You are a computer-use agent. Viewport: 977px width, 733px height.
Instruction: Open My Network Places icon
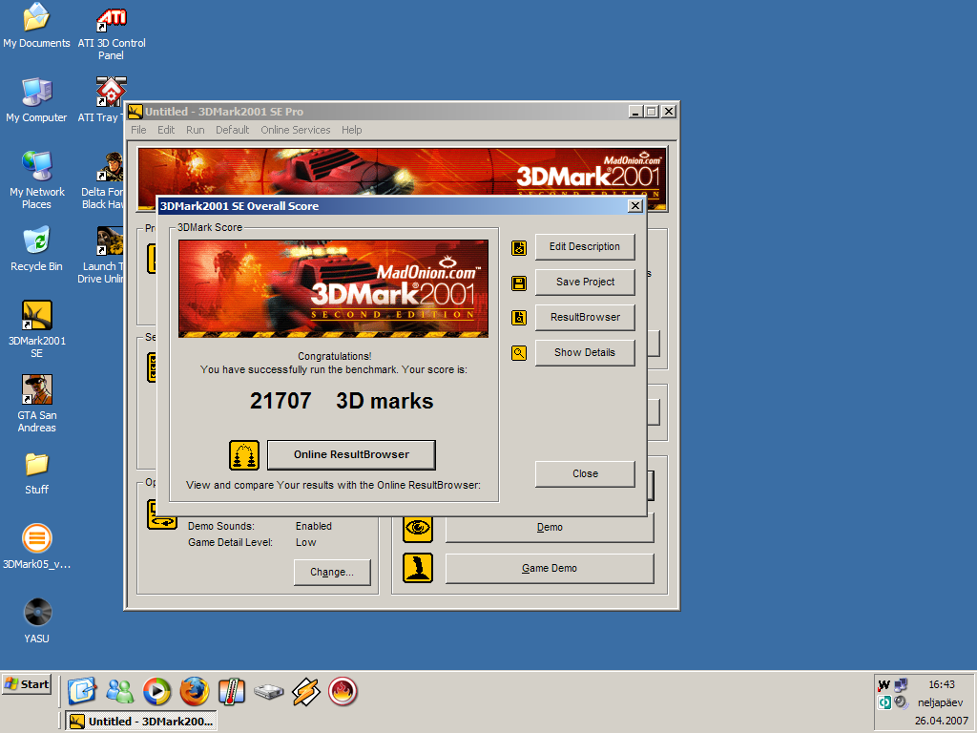point(36,180)
